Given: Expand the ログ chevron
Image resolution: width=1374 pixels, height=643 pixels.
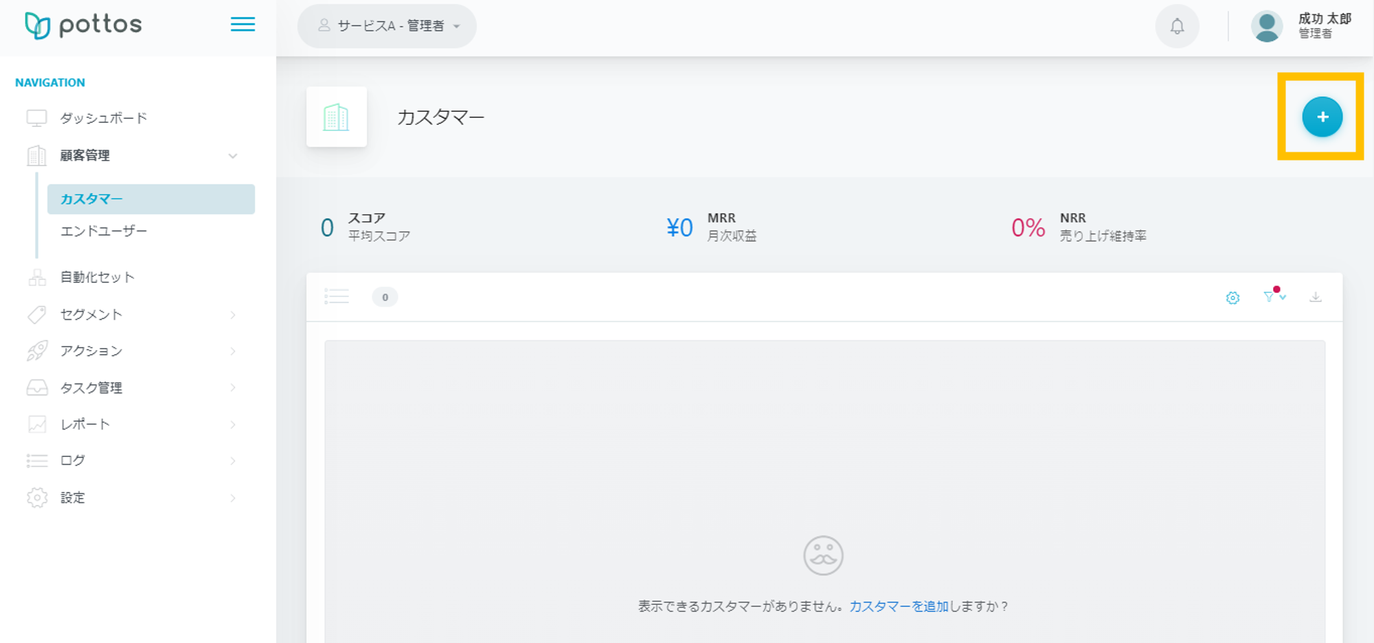Looking at the screenshot, I should [x=233, y=461].
